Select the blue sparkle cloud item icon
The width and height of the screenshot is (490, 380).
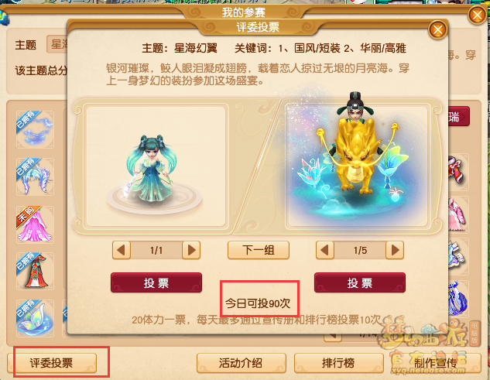coord(35,129)
